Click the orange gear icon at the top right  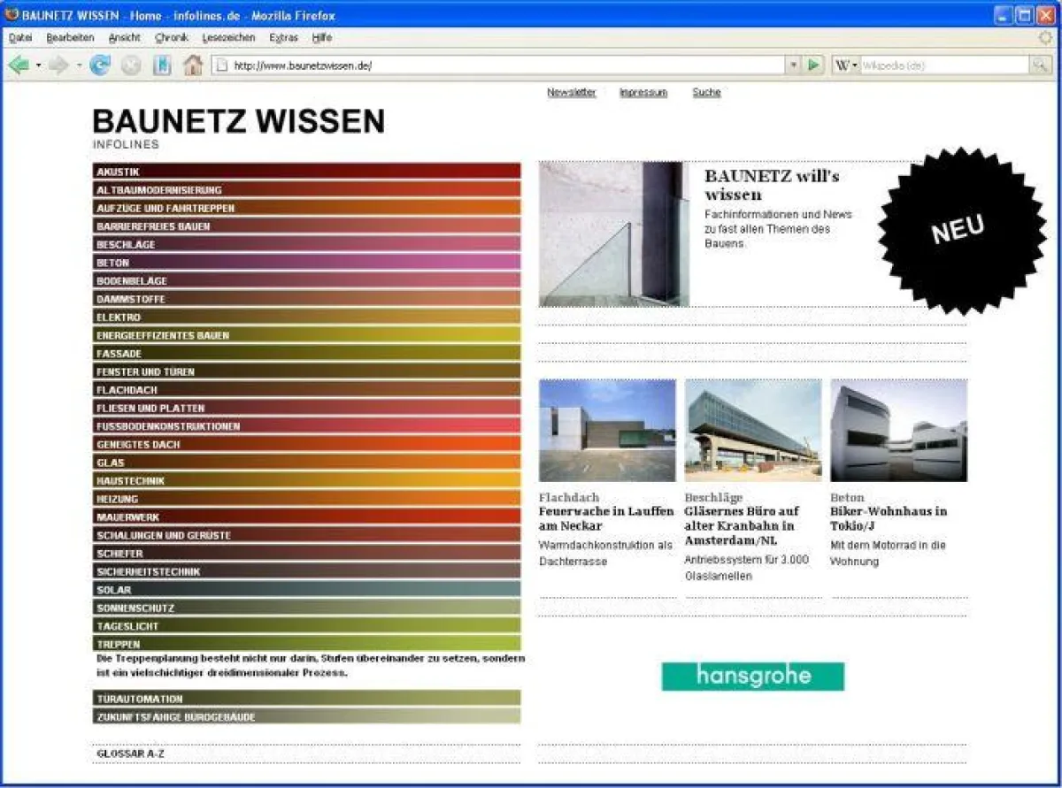(x=1044, y=37)
